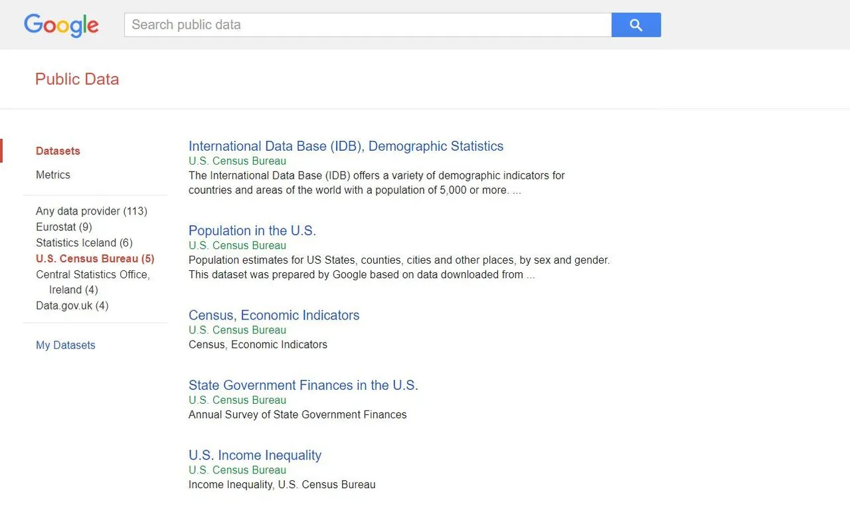
Task: Open State Government Finances in the U.S.
Action: pos(303,385)
